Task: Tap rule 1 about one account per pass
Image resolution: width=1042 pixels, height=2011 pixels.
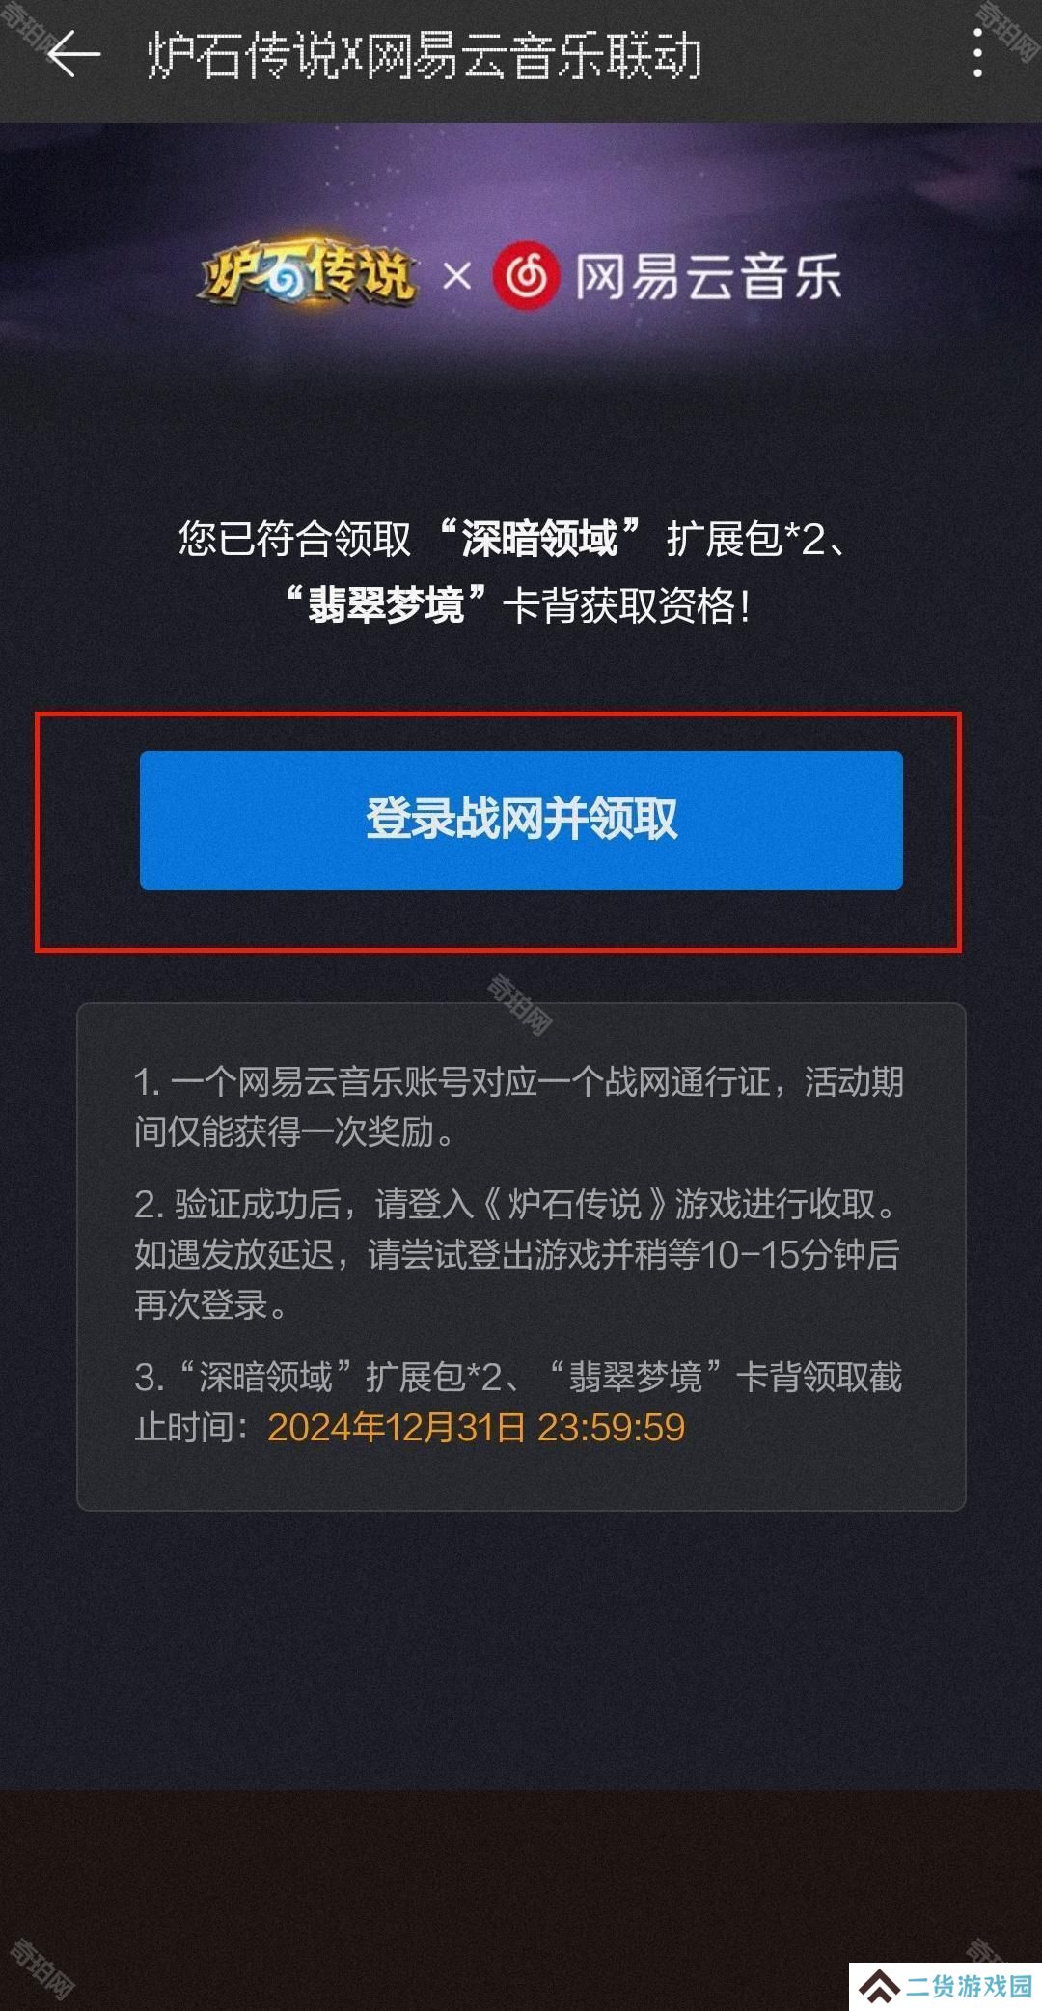Action: (519, 1106)
